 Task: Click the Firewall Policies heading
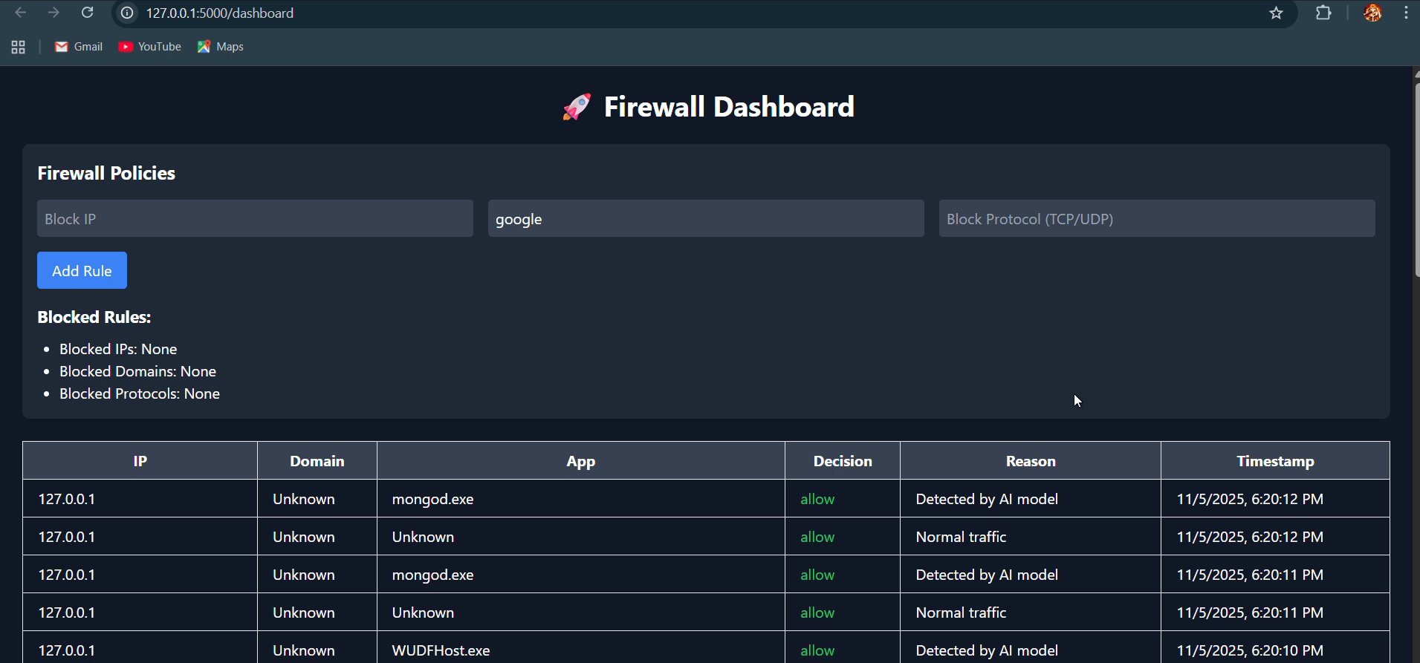tap(106, 173)
